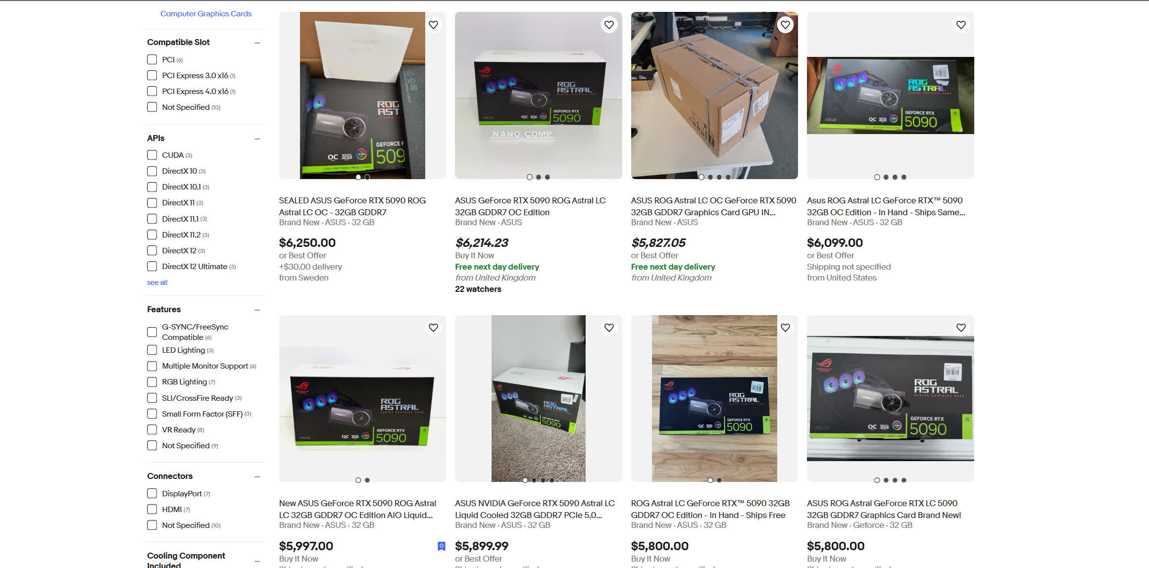Image resolution: width=1149 pixels, height=568 pixels.
Task: Collapse the APIs filter section
Action: pos(257,139)
